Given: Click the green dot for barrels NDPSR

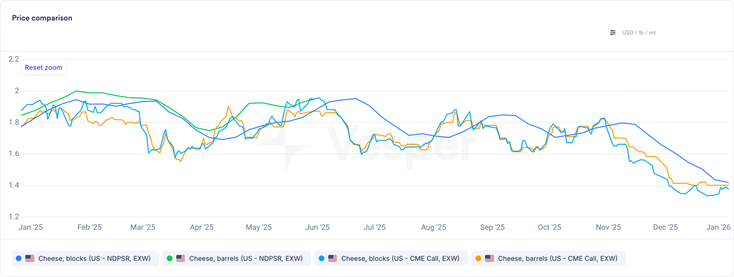Looking at the screenshot, I should pyautogui.click(x=169, y=258).
